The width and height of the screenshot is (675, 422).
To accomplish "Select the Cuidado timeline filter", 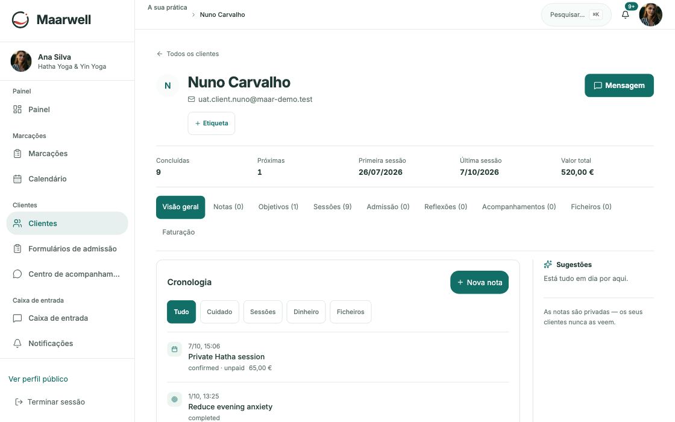I will (219, 312).
